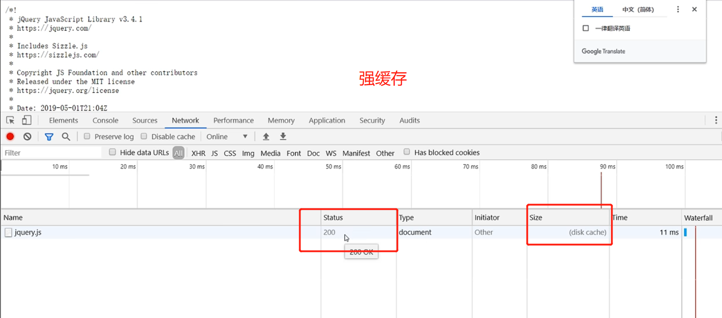Select the All filter type
Viewport: 722px width, 318px height.
(179, 153)
